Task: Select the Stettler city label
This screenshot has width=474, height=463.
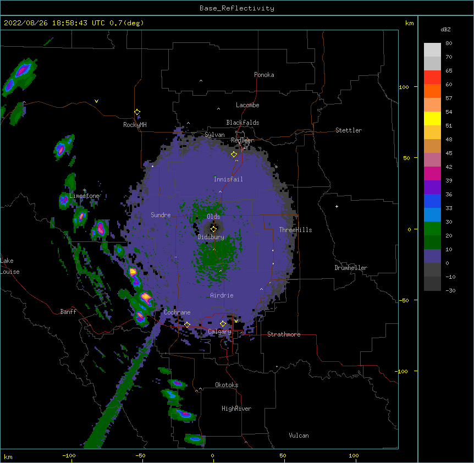Action: 349,130
